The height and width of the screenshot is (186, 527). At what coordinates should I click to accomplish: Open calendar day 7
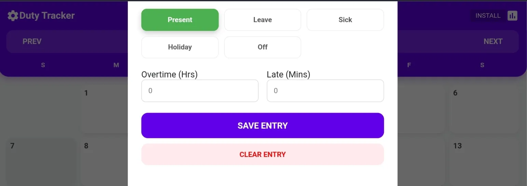(x=41, y=162)
